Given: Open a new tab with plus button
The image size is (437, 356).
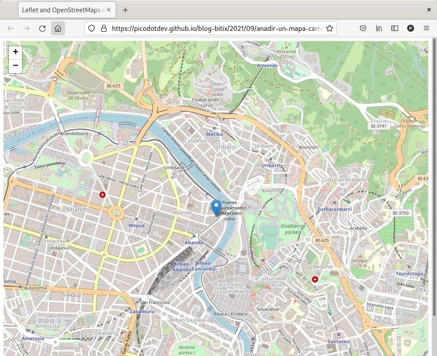Looking at the screenshot, I should 125,10.
